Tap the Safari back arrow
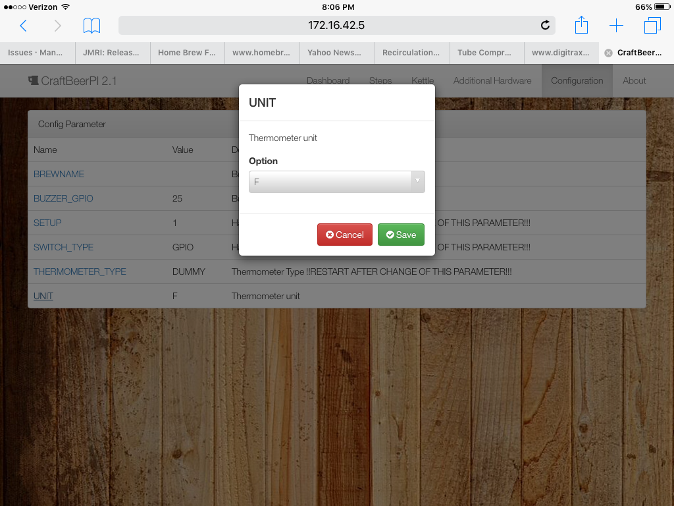 click(24, 26)
